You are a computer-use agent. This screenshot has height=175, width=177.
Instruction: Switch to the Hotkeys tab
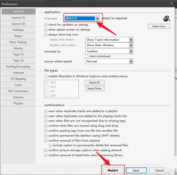tap(18, 30)
